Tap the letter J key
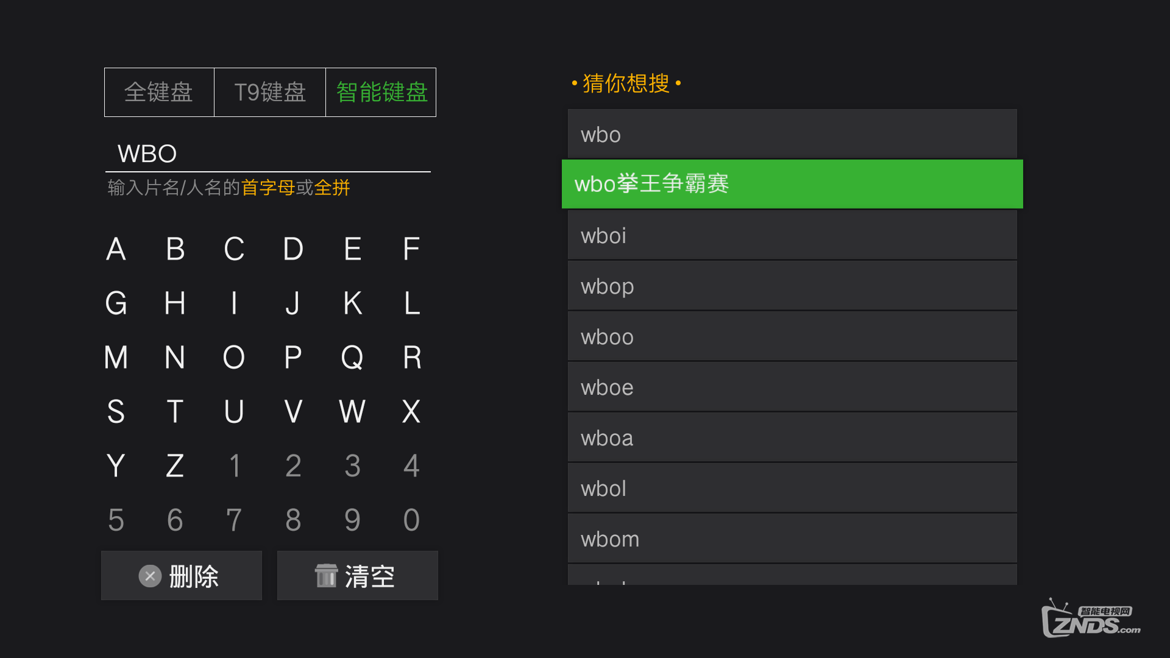Image resolution: width=1170 pixels, height=658 pixels. coord(293,303)
